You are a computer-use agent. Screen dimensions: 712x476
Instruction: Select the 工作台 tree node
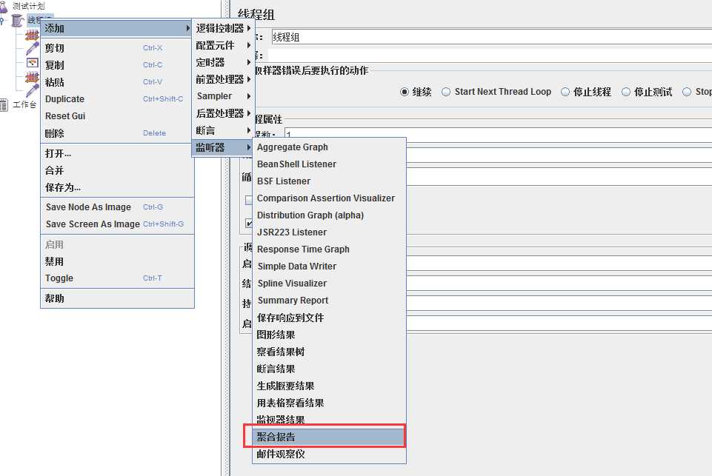[24, 105]
